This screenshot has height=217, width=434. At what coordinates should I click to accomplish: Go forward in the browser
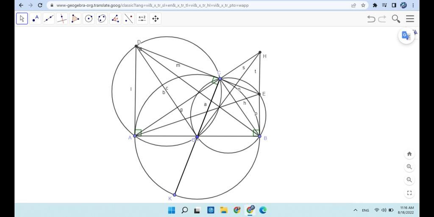pos(31,5)
